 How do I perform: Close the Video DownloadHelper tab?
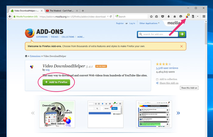pyautogui.click(x=42, y=11)
